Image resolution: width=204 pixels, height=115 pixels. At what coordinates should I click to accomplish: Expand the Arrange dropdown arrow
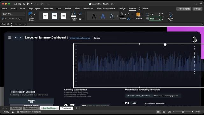[x=142, y=14]
